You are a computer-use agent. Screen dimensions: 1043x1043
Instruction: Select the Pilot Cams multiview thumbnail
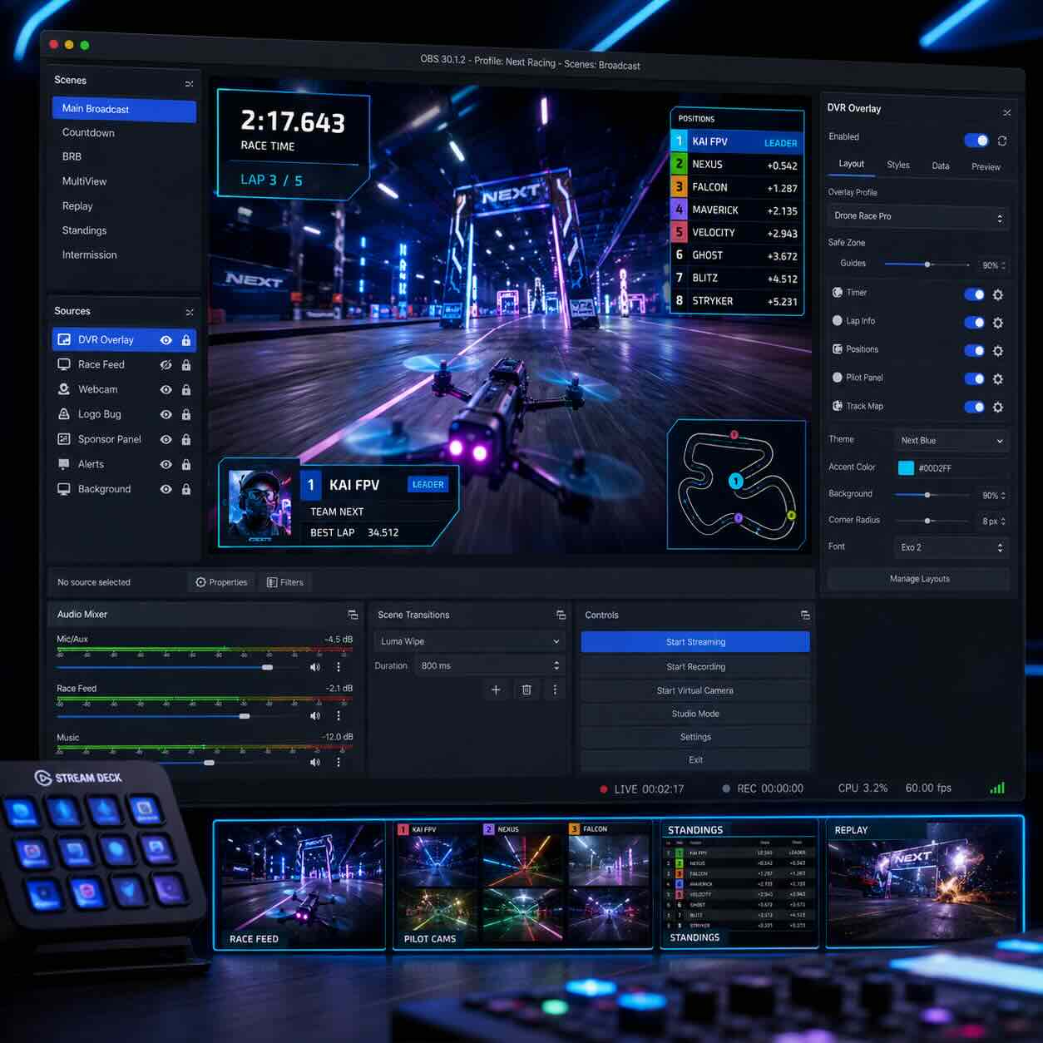pos(521,884)
